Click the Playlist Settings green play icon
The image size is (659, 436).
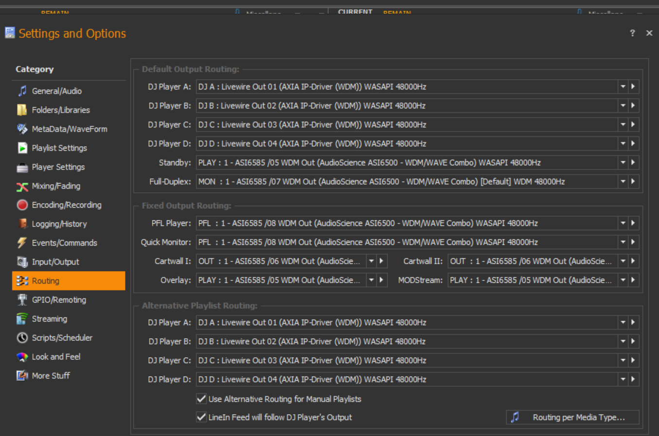[22, 148]
